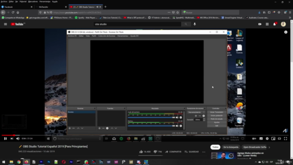Open Firefox downloads arrow
This screenshot has width=293, height=165.
[x=259, y=12]
